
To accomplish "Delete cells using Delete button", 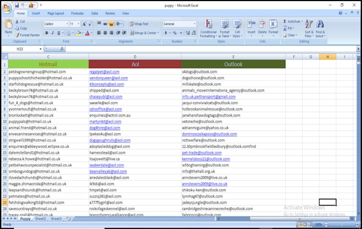I will click(x=262, y=28).
